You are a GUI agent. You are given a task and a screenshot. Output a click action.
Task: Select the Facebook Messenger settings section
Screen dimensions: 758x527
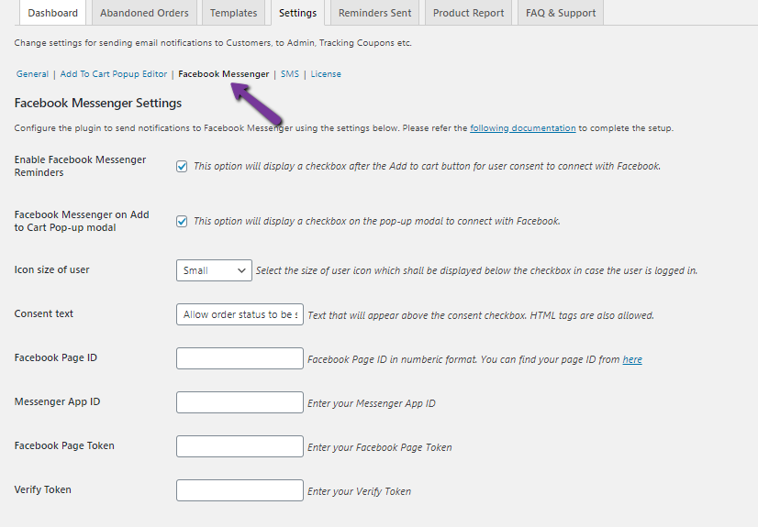tap(224, 74)
